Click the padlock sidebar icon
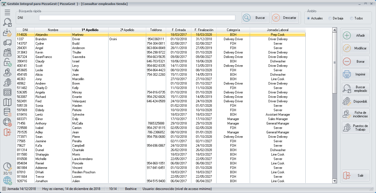This screenshot has height=193, width=376. [7, 62]
